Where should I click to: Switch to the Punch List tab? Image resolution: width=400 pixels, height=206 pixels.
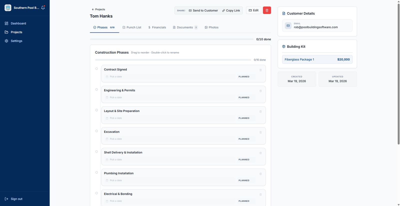(x=132, y=27)
